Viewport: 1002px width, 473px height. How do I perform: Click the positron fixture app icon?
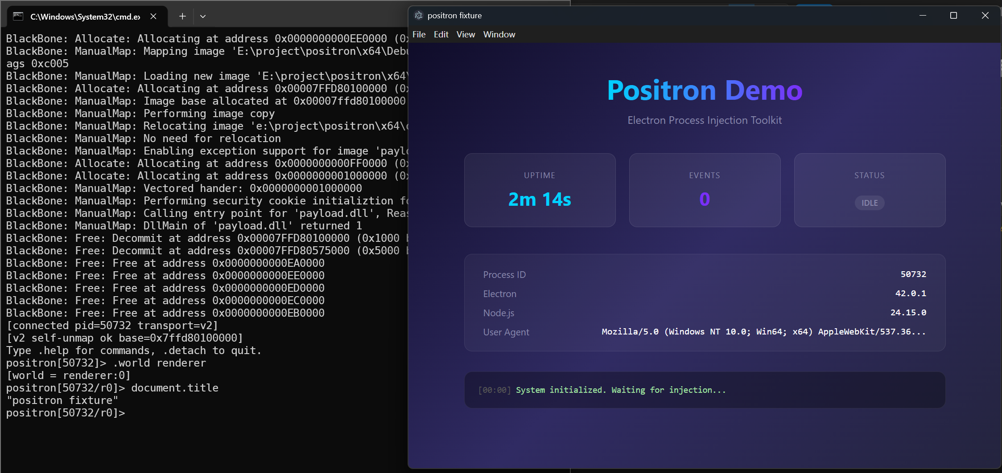click(418, 16)
